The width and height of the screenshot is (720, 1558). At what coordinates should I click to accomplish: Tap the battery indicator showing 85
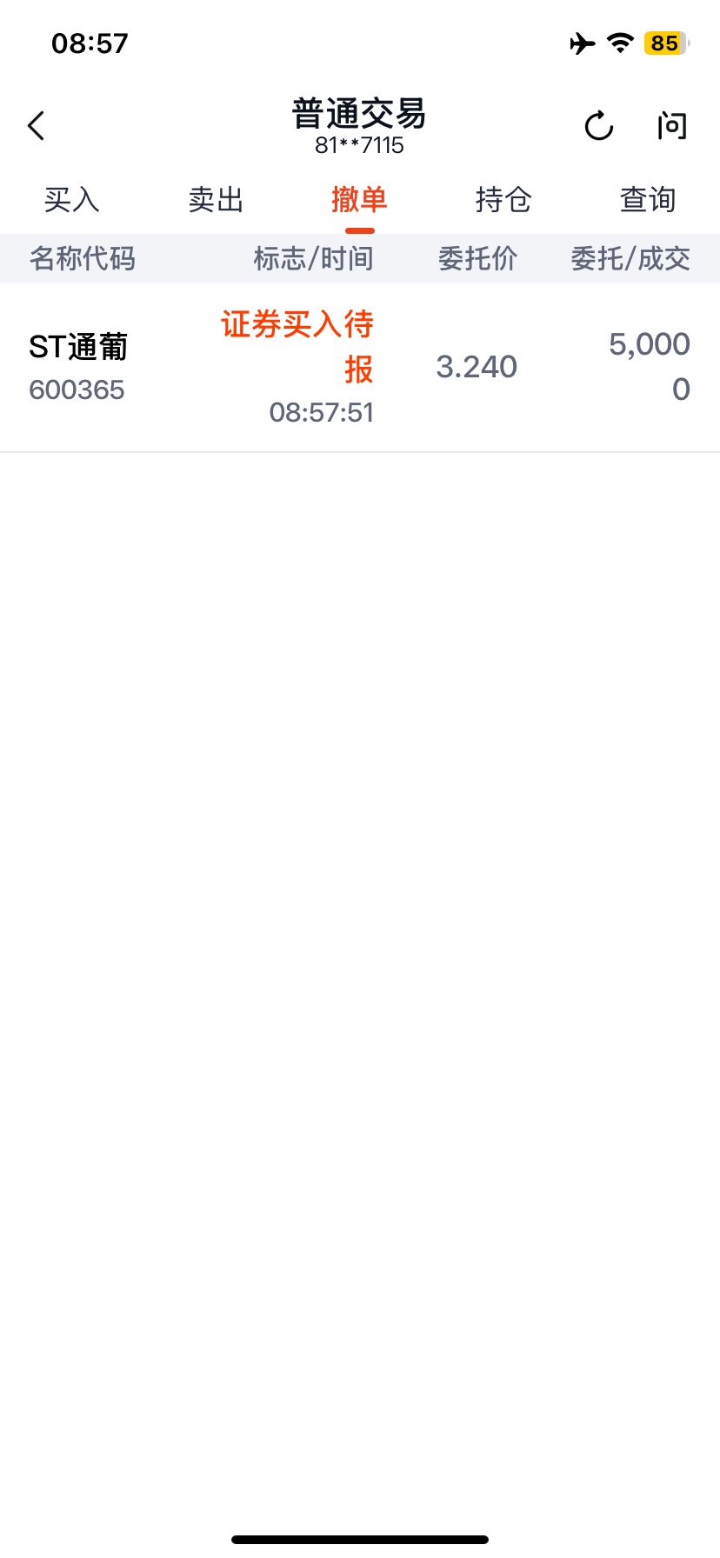point(666,43)
